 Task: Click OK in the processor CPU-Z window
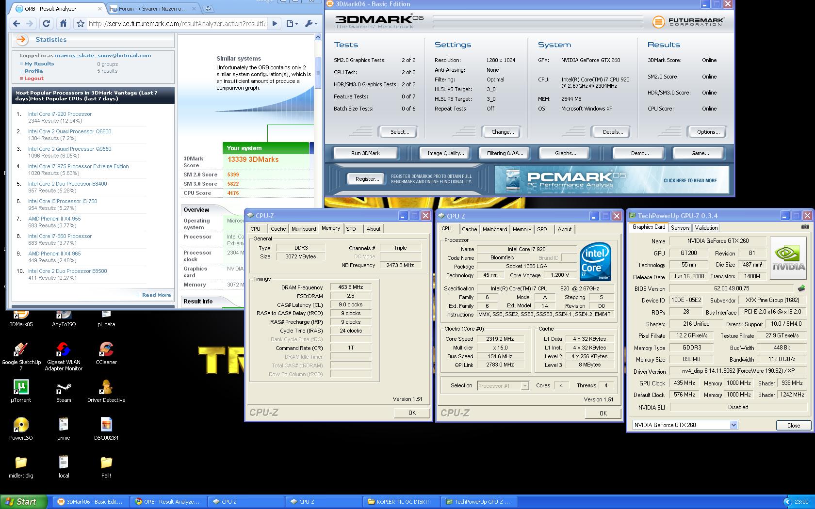[603, 414]
